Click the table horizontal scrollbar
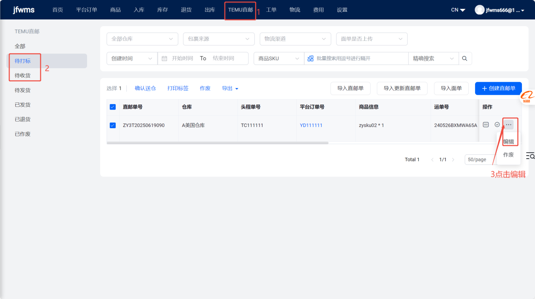535x299 pixels. click(218, 143)
